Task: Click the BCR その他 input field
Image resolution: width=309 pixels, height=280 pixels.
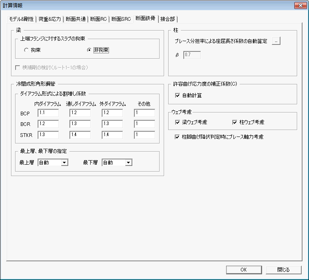Action: pyautogui.click(x=144, y=124)
